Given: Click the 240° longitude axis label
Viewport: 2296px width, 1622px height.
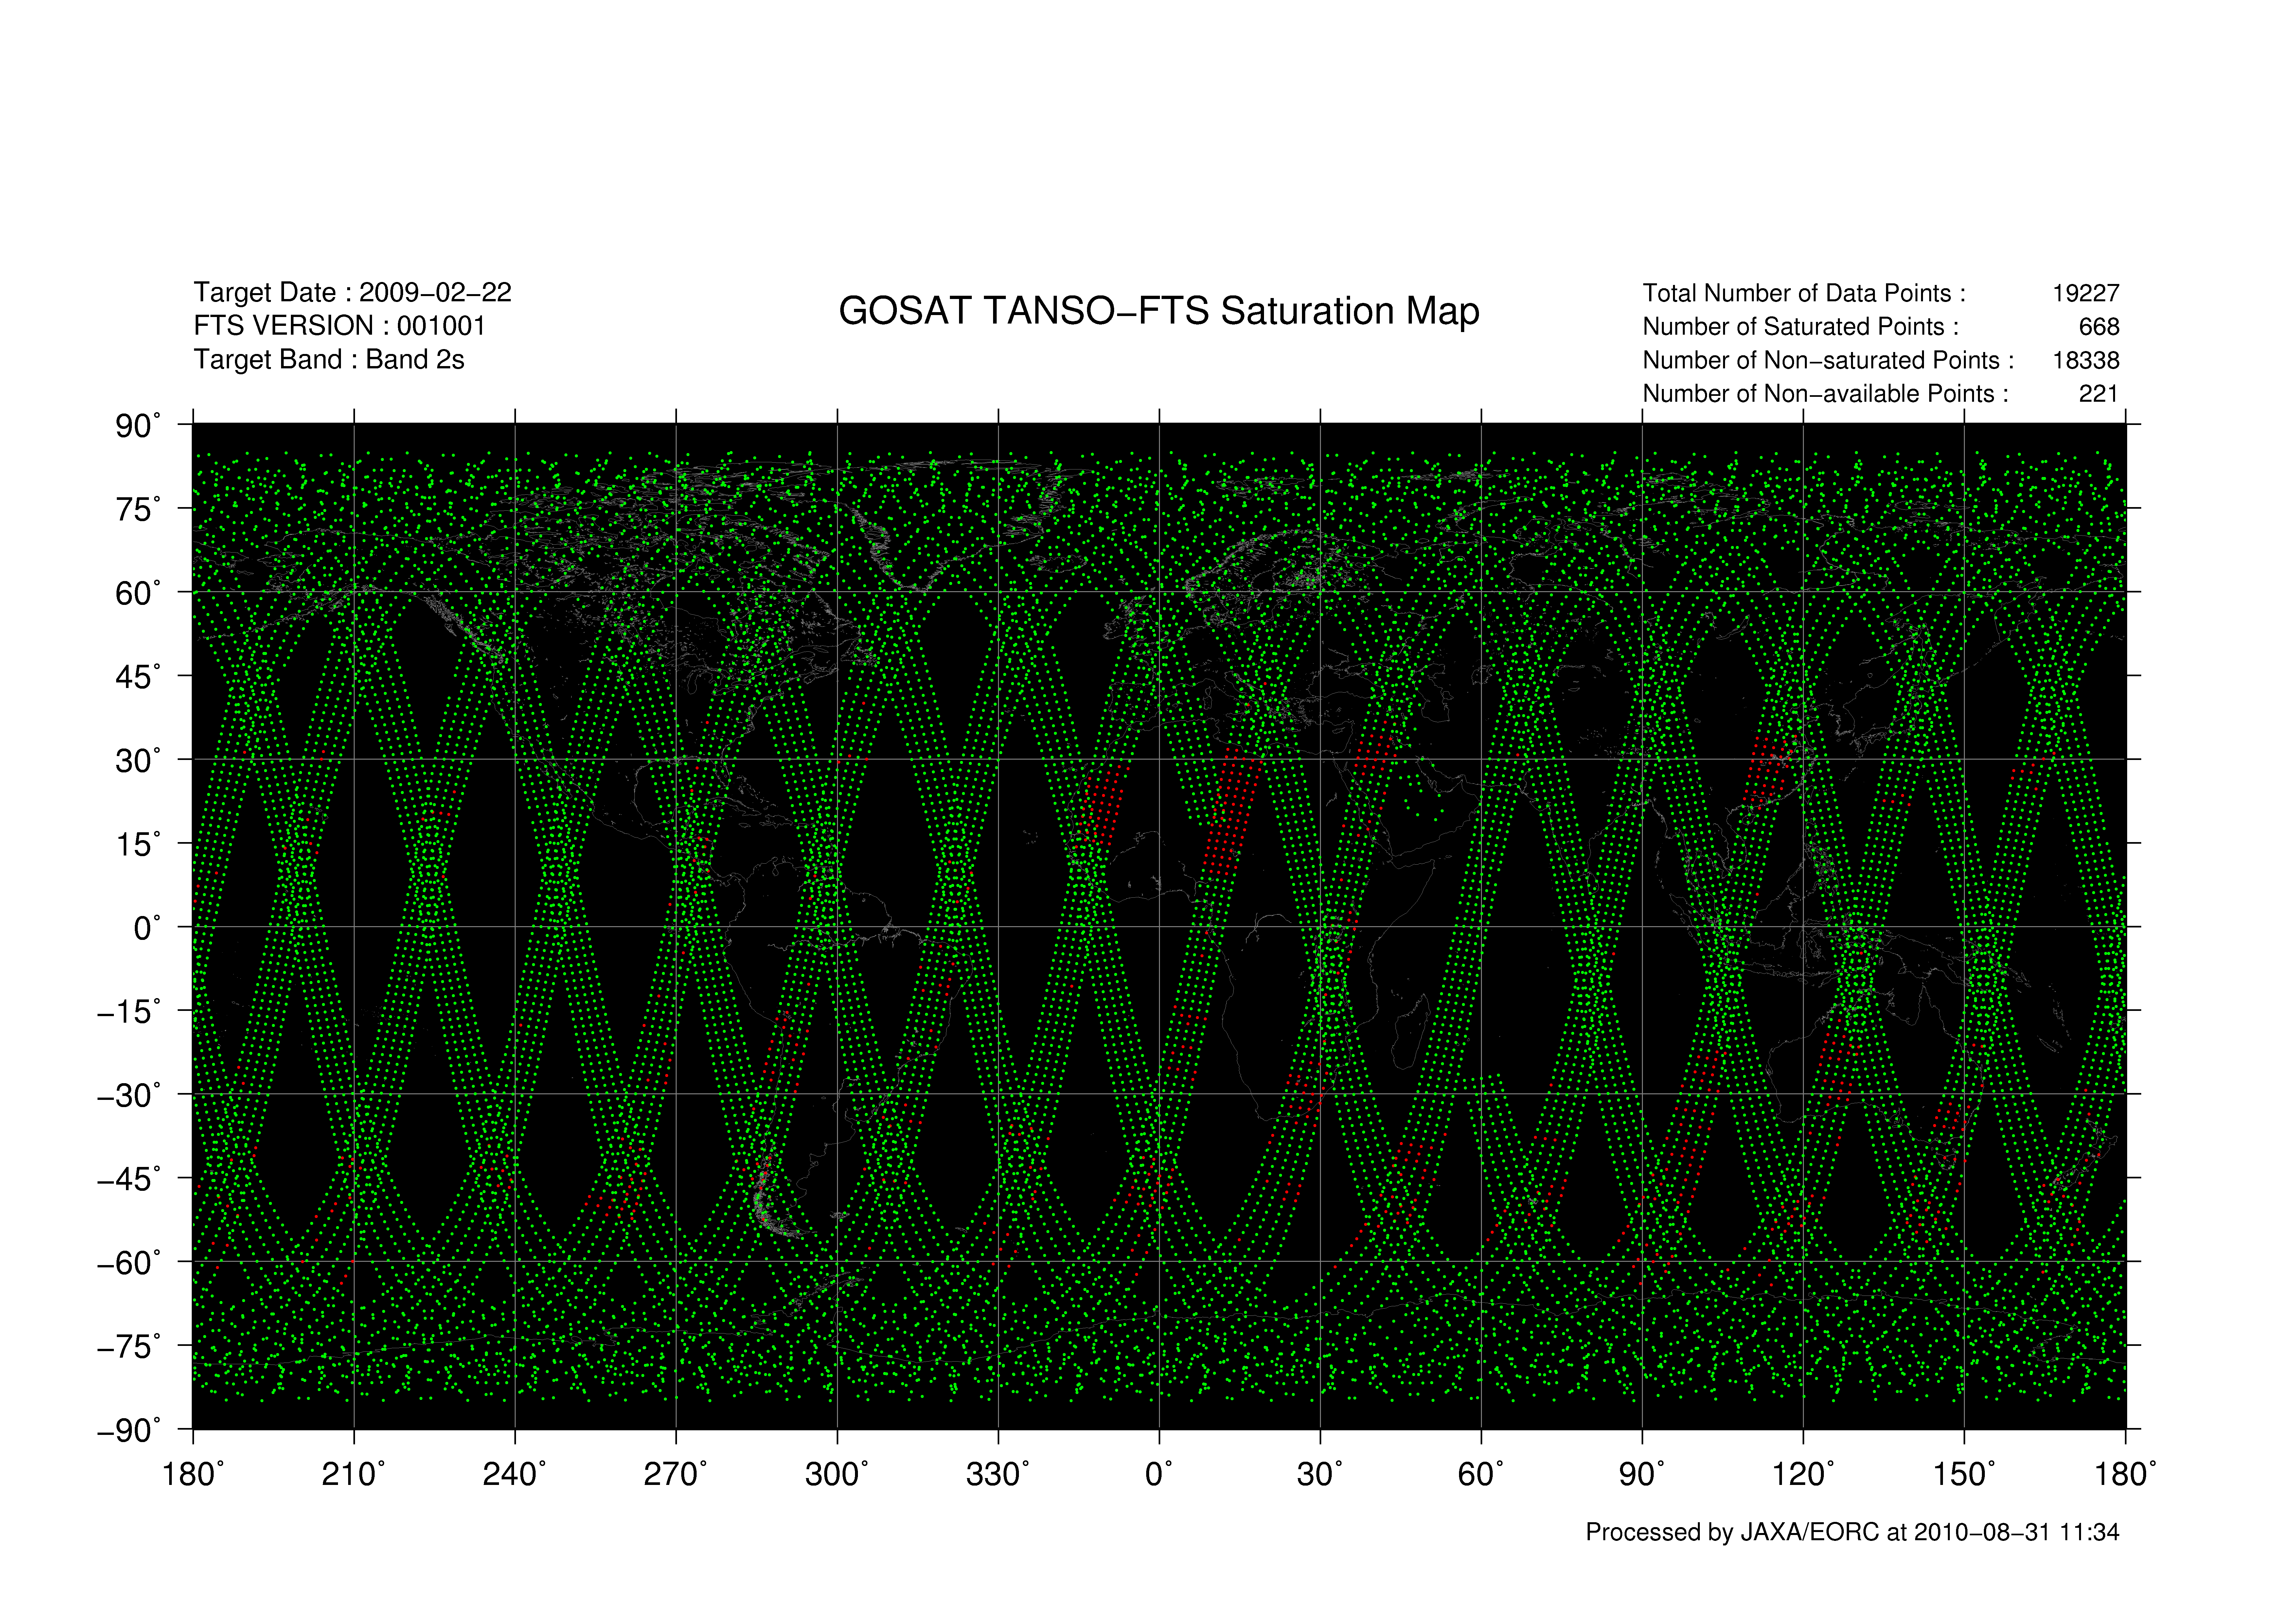Looking at the screenshot, I should coord(514,1474).
